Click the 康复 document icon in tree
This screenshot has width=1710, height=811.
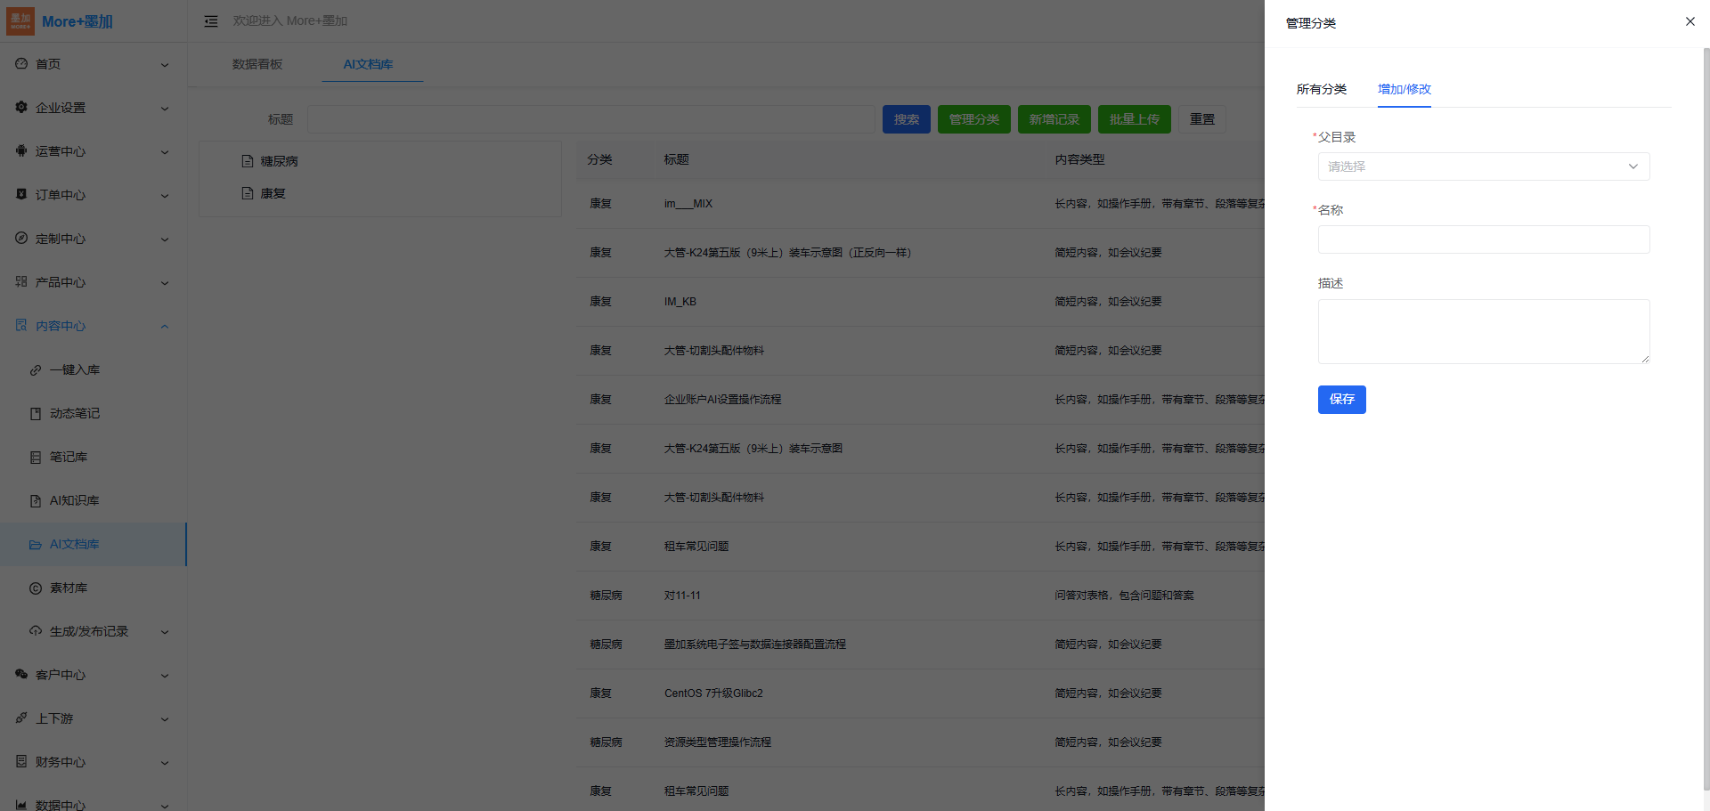(x=248, y=193)
